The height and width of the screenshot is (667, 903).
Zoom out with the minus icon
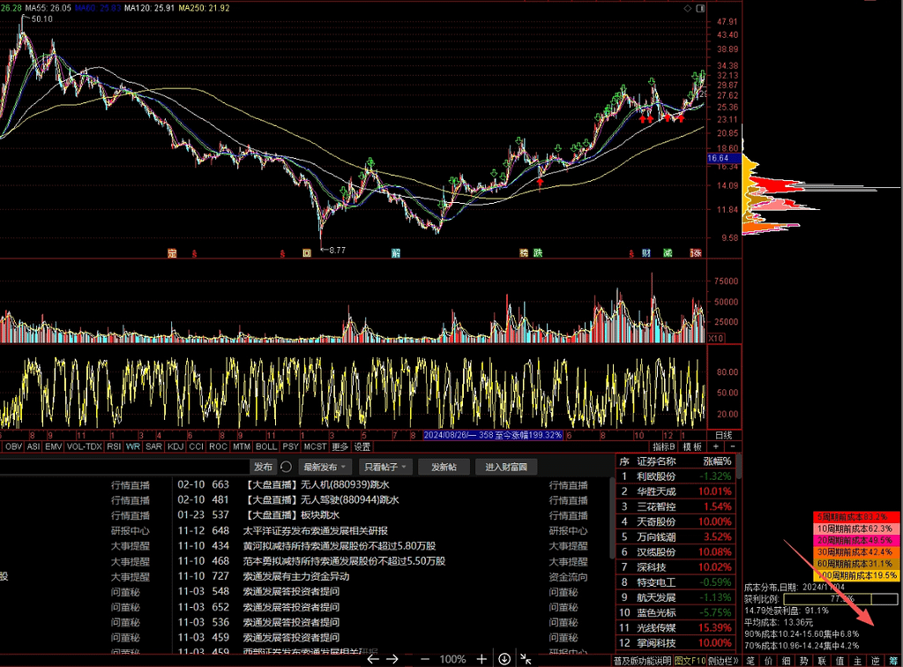point(424,658)
